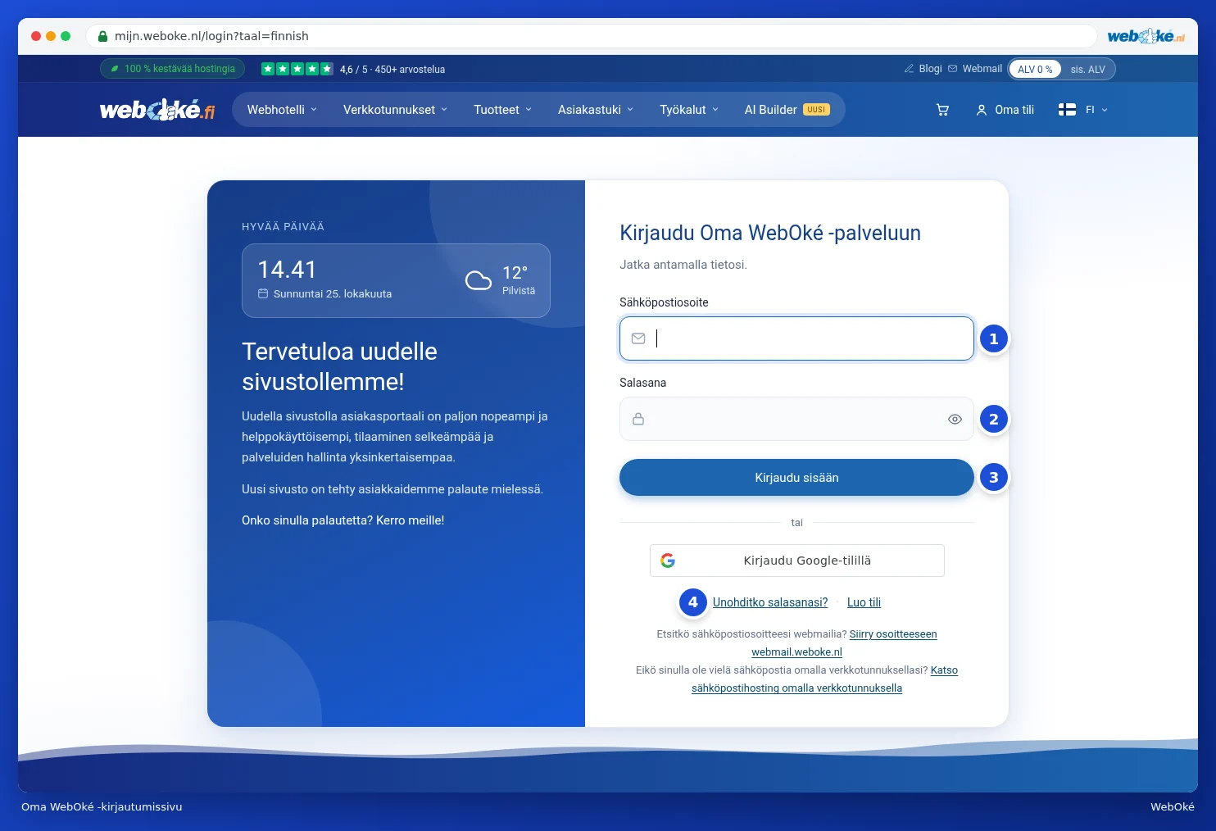Image resolution: width=1216 pixels, height=831 pixels.
Task: Switch price display to ALV 0 %
Action: point(1035,70)
